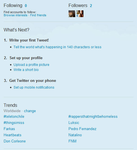Screen dimensions: 137x150
Task: Select Write a short bio
Action: [x=26, y=70]
